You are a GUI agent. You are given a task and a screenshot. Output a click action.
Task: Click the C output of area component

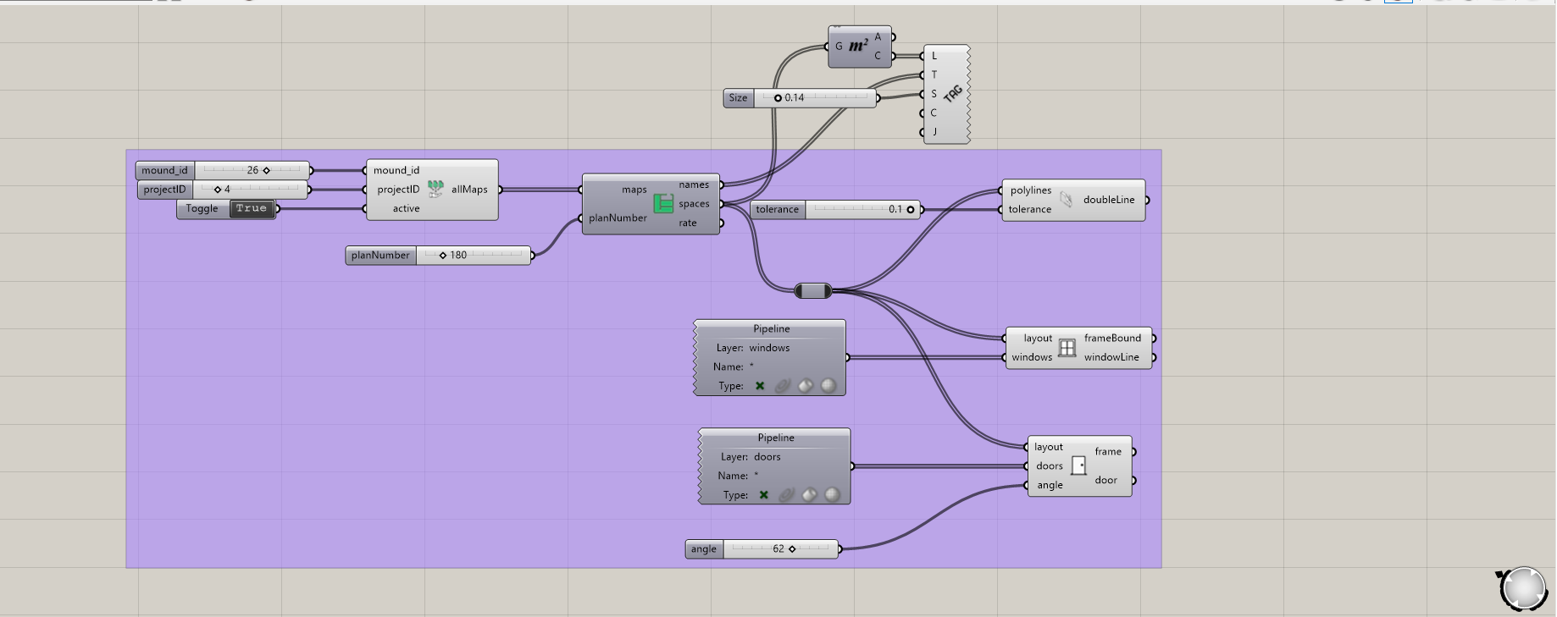tap(878, 56)
